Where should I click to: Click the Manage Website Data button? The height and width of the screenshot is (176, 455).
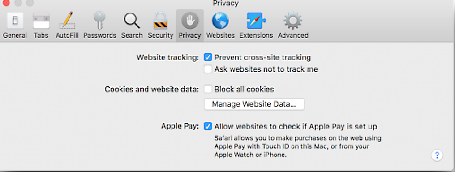click(254, 104)
